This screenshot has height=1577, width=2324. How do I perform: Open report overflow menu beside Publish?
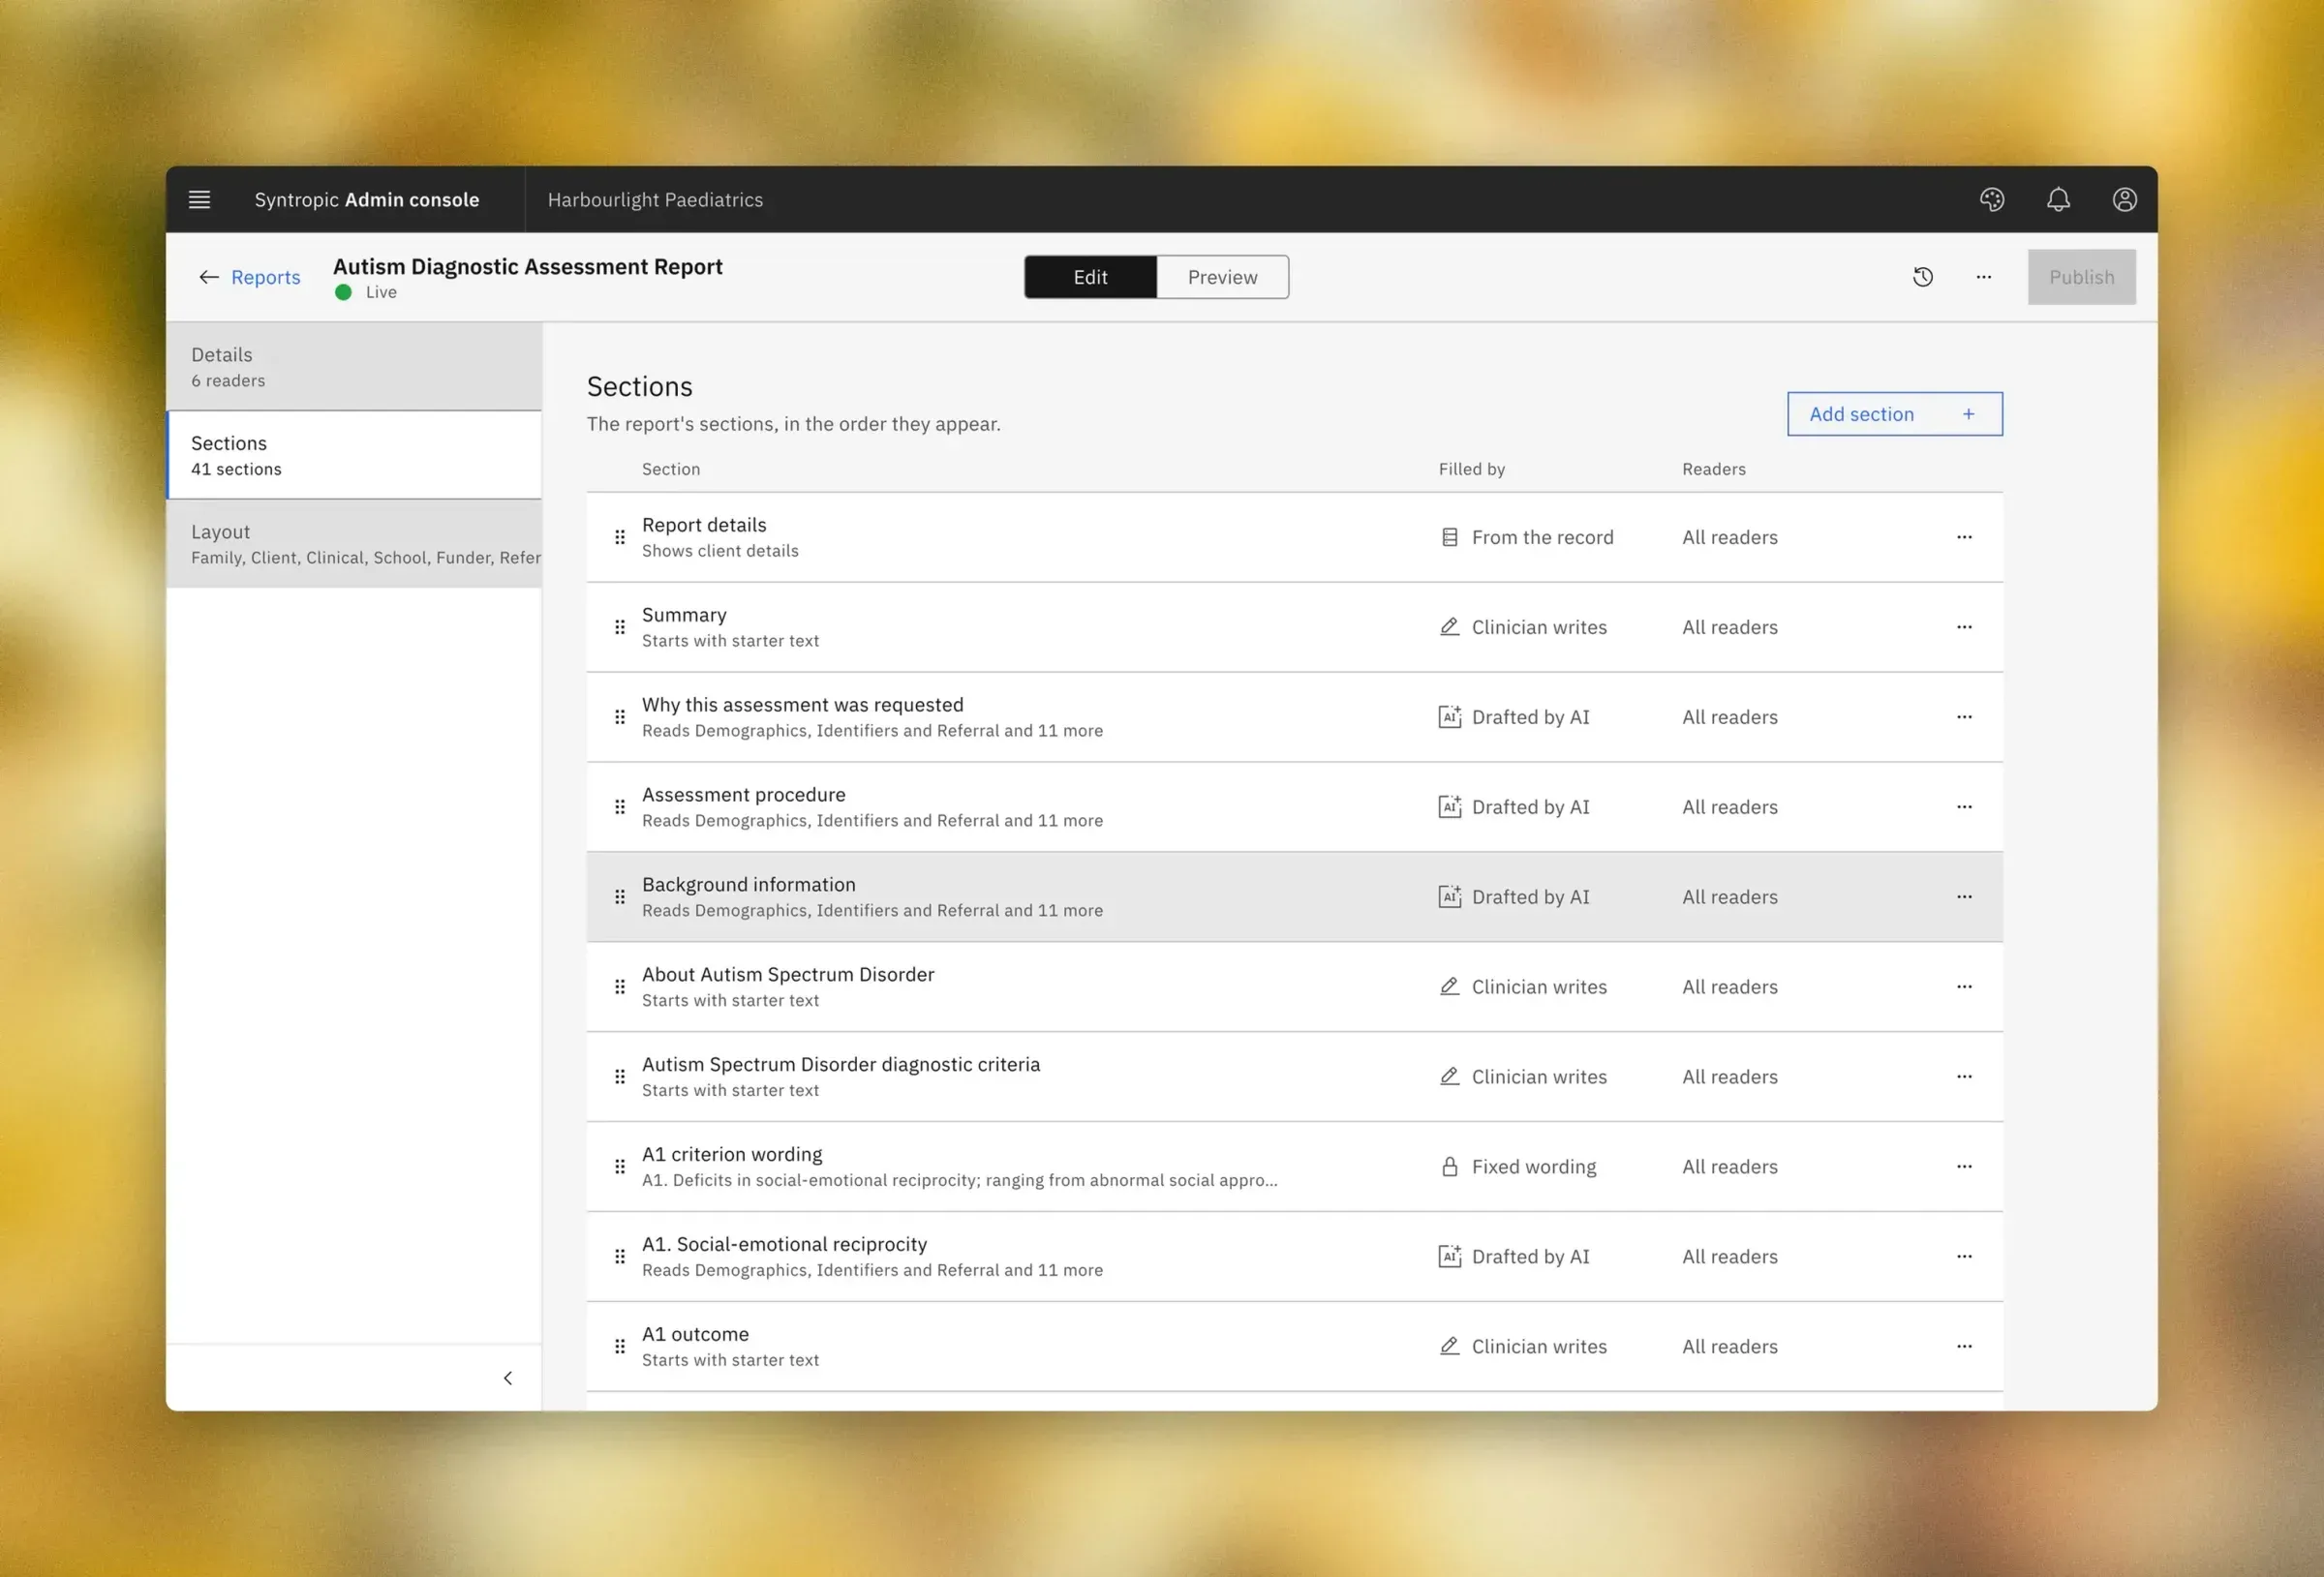click(1983, 277)
